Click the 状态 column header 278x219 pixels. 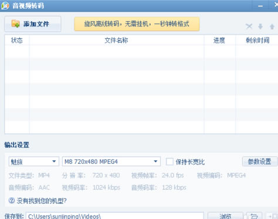tap(17, 41)
